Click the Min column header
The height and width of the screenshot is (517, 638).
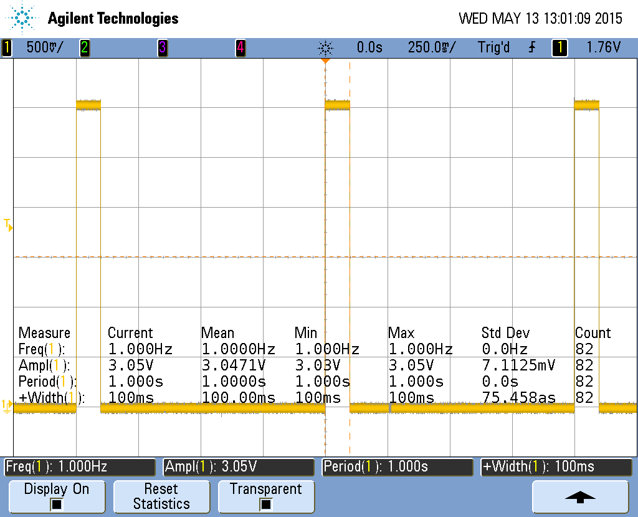click(305, 333)
